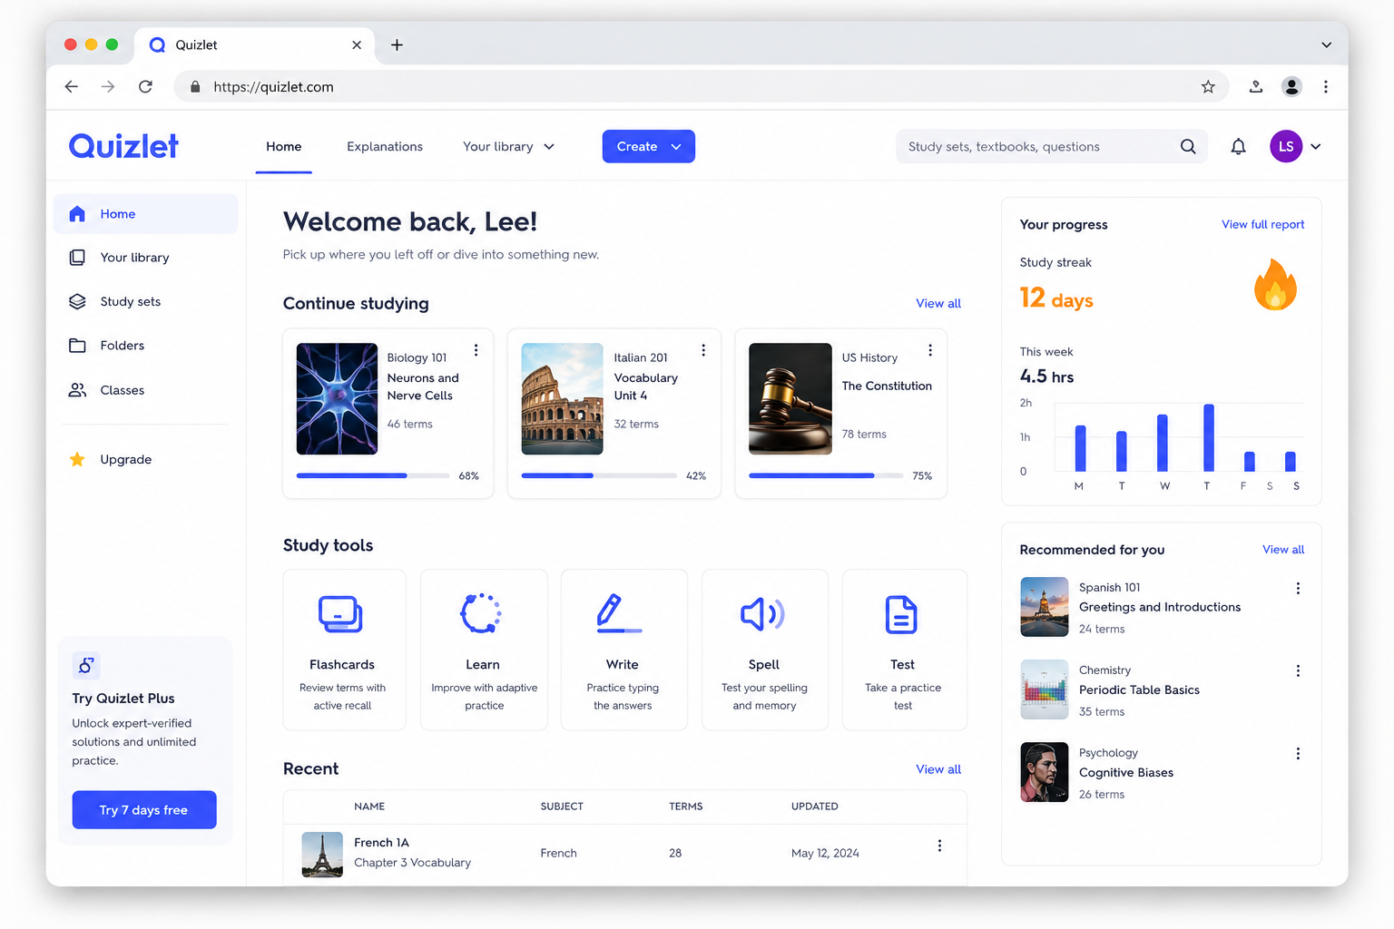Click the Try 7 days free button
The height and width of the screenshot is (929, 1394).
click(x=144, y=810)
